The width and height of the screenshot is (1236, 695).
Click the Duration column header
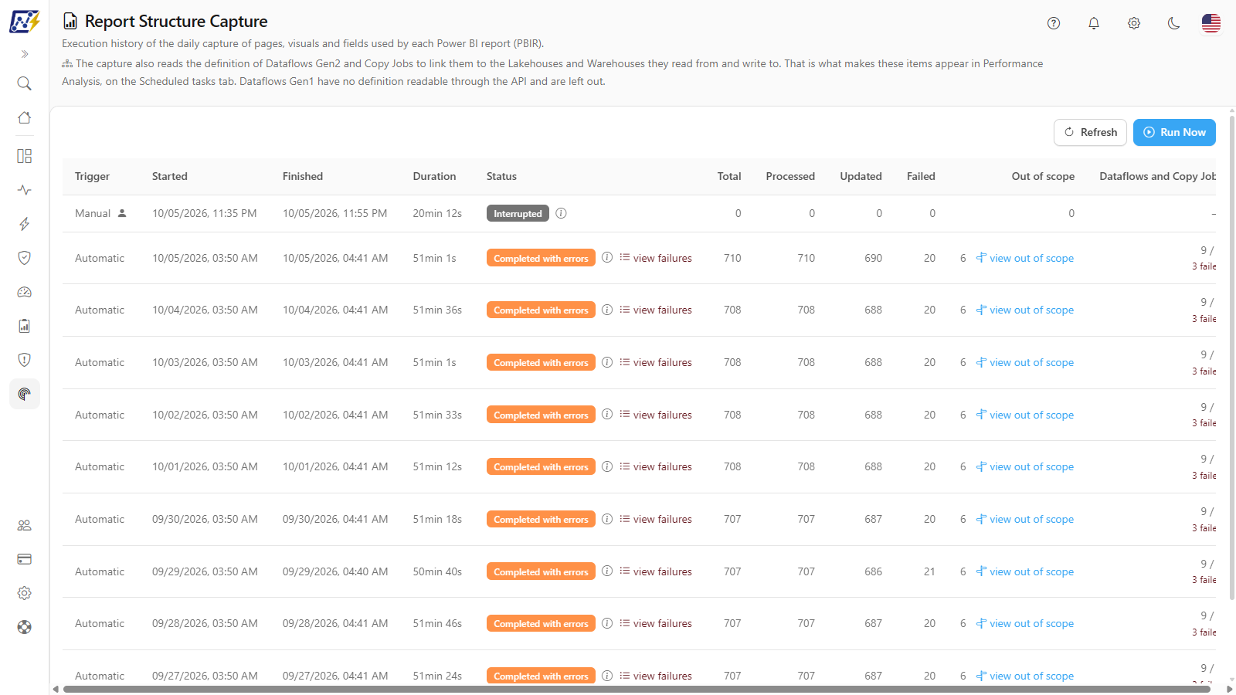click(434, 176)
